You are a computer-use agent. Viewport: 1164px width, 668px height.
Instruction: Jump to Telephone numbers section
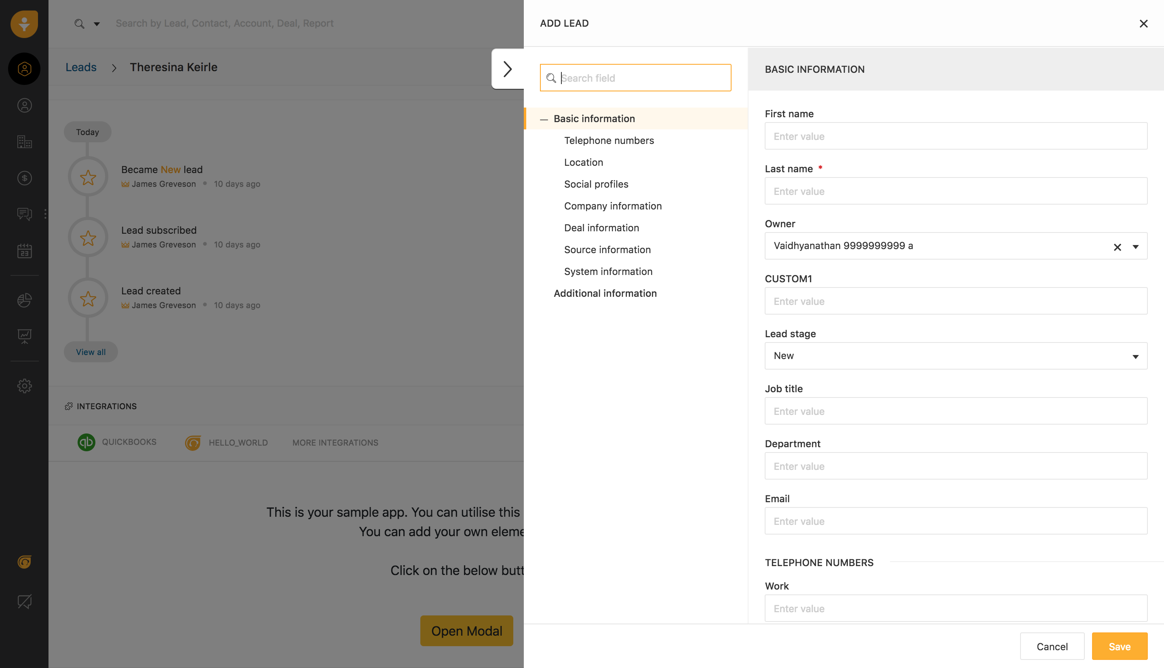click(x=609, y=140)
